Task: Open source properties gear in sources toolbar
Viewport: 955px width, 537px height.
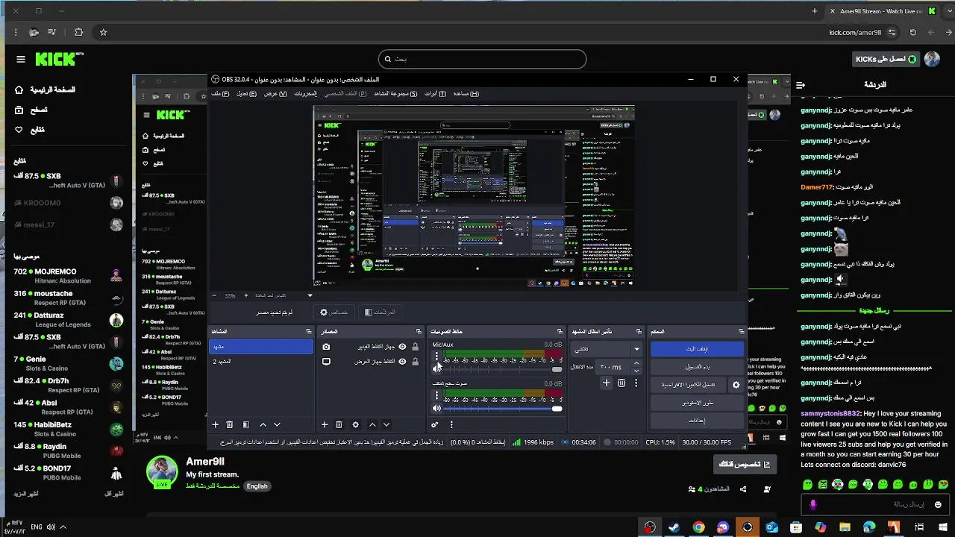Action: tap(355, 424)
